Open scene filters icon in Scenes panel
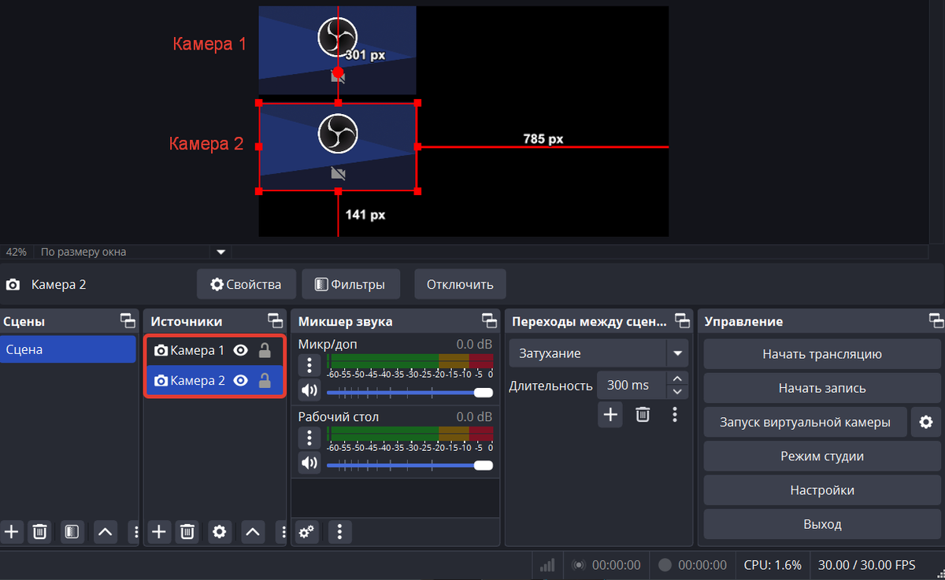The width and height of the screenshot is (945, 580). click(72, 532)
